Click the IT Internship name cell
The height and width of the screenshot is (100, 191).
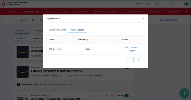tap(65, 49)
